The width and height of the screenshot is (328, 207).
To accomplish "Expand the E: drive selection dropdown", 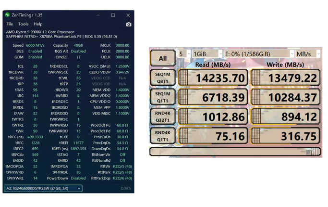I will (258, 54).
